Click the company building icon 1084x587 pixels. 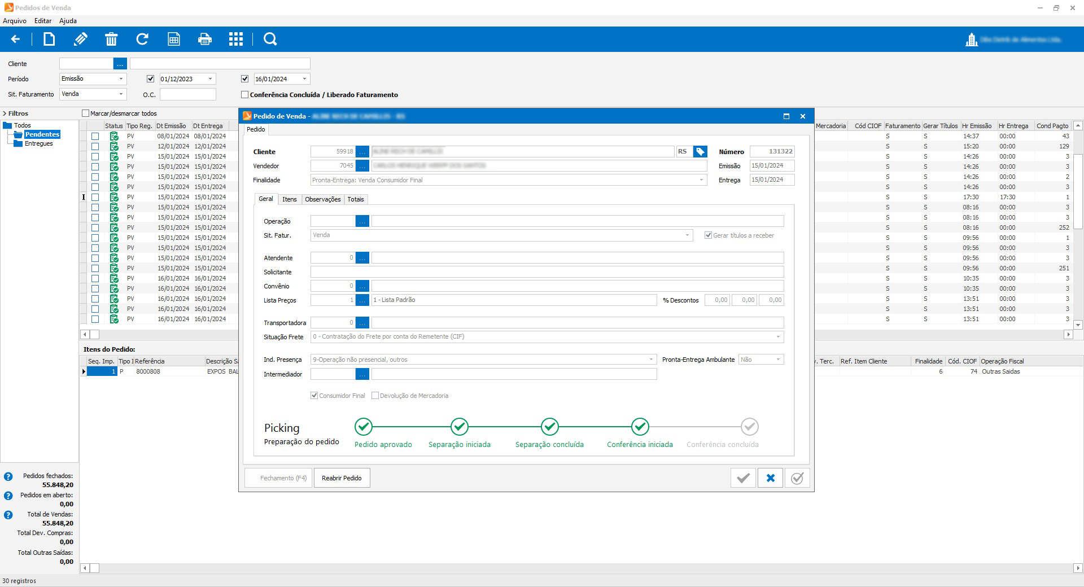point(972,40)
